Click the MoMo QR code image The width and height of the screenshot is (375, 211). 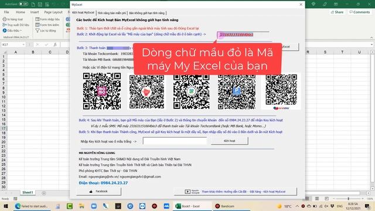[x=102, y=91]
